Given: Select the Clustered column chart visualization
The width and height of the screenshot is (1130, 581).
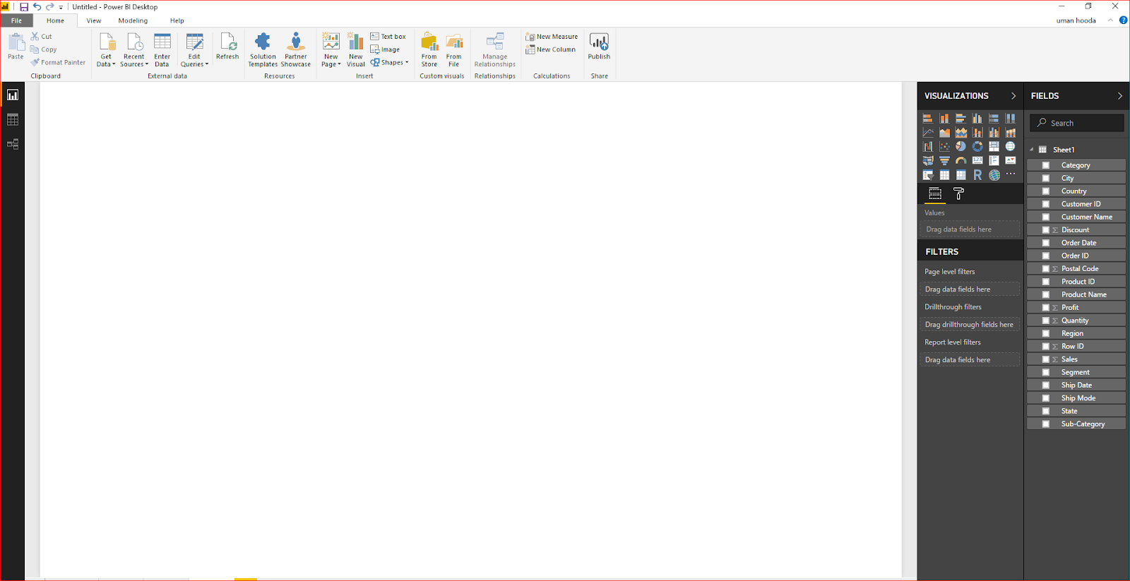Looking at the screenshot, I should coord(977,119).
